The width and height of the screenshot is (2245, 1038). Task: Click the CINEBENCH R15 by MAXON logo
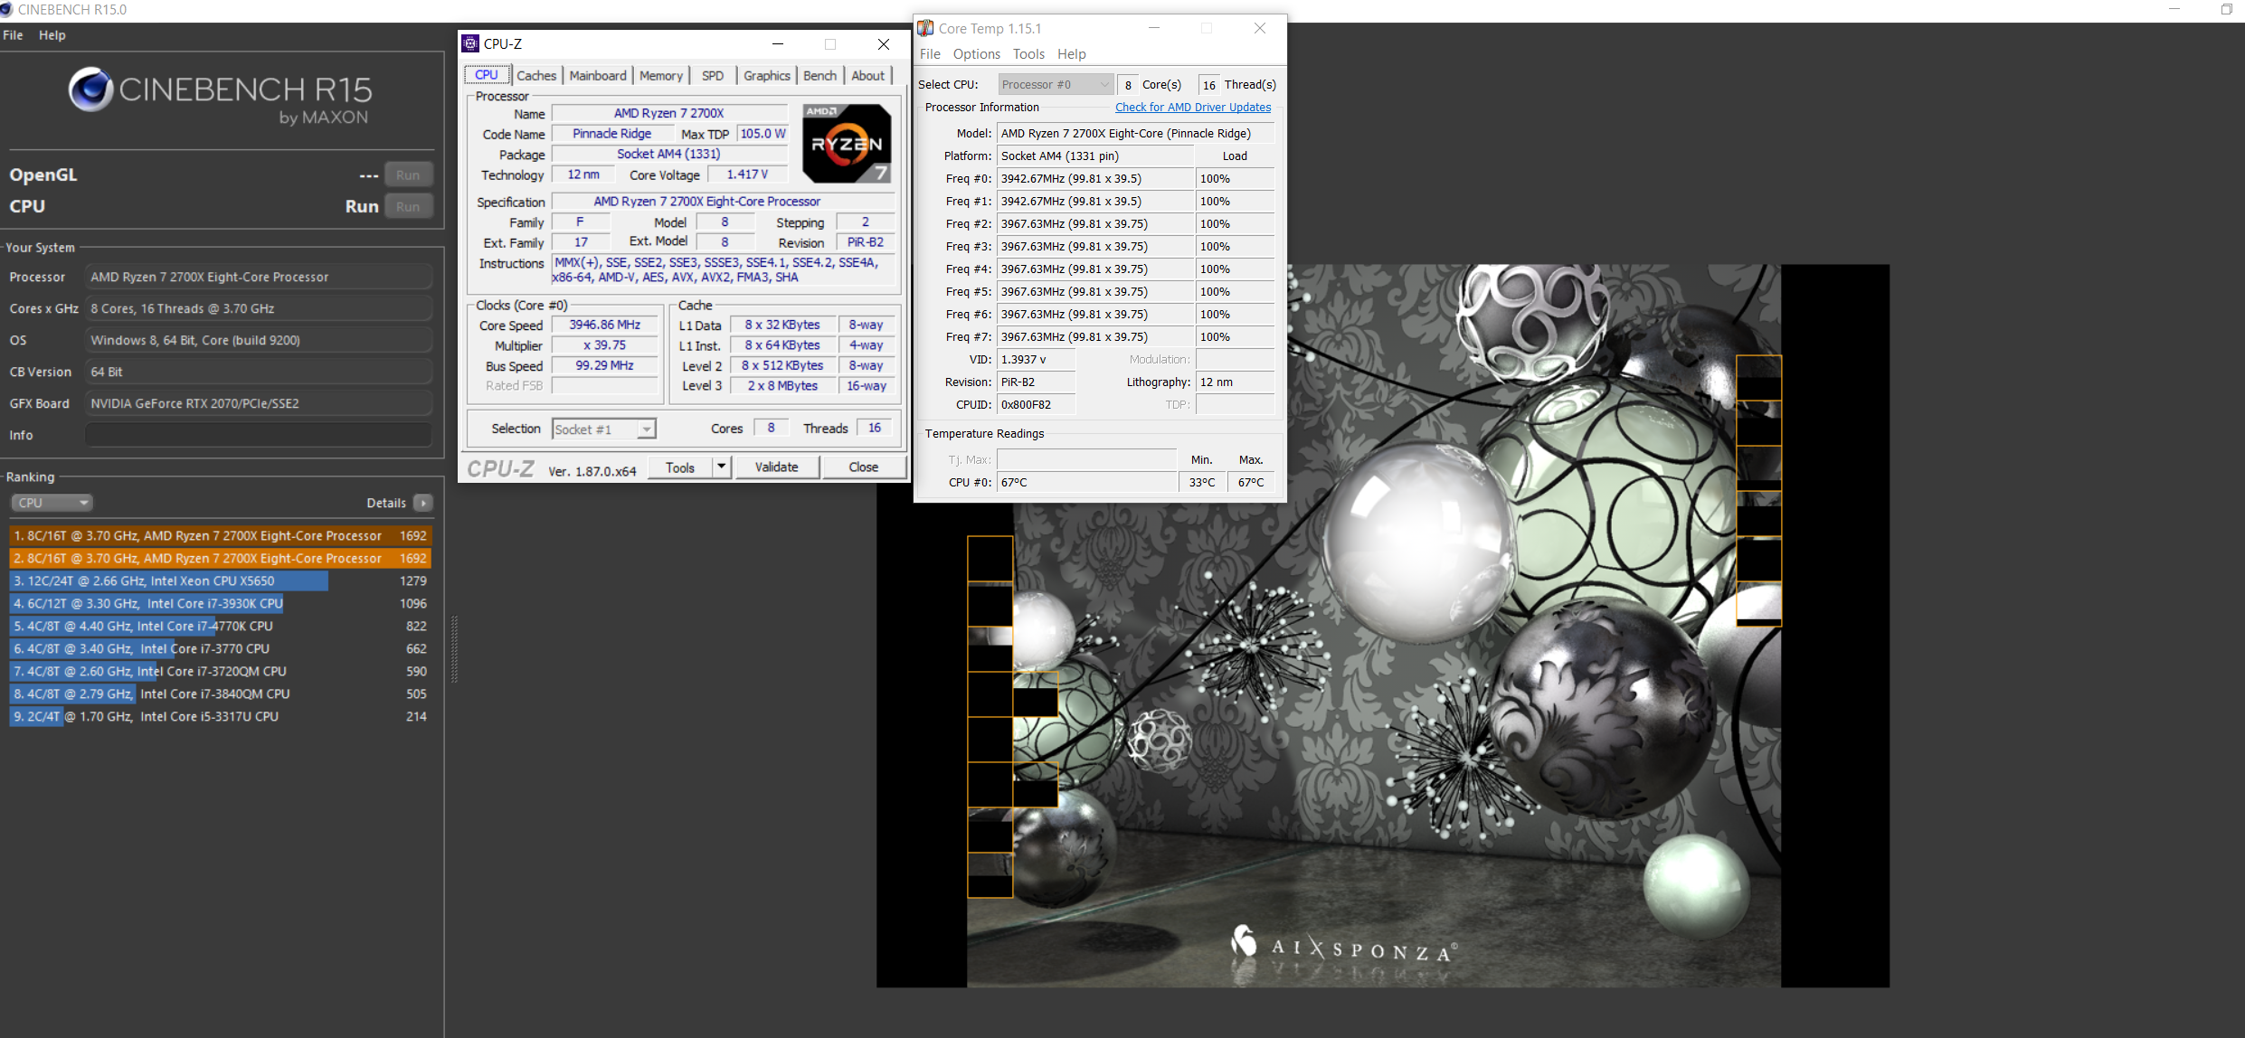coord(219,97)
